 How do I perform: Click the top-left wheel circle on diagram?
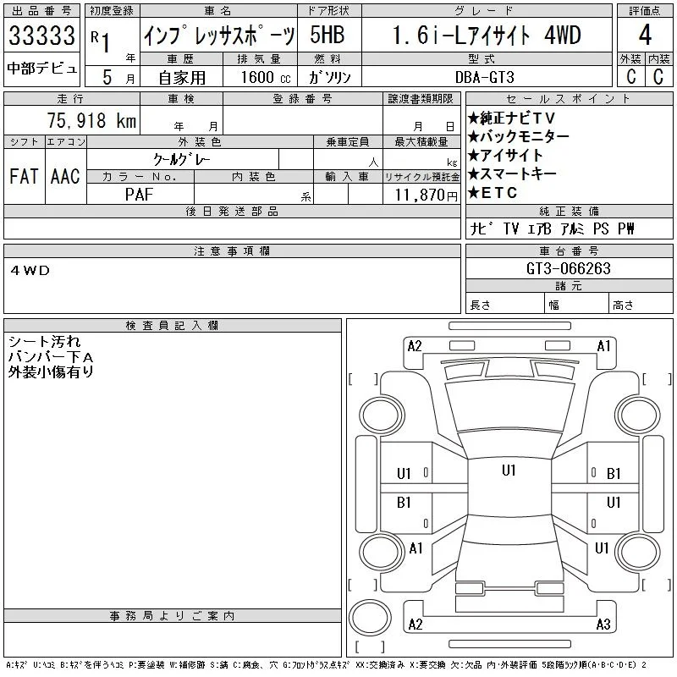(382, 416)
